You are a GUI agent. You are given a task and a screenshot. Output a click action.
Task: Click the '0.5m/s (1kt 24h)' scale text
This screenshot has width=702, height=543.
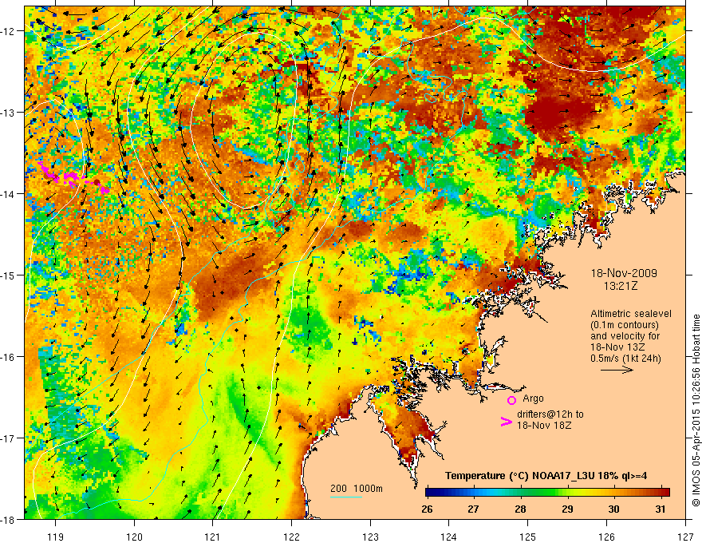pyautogui.click(x=625, y=359)
